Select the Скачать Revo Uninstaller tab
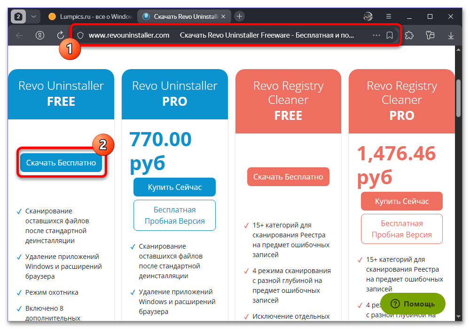Viewport: 470px width, 329px height. point(184,16)
